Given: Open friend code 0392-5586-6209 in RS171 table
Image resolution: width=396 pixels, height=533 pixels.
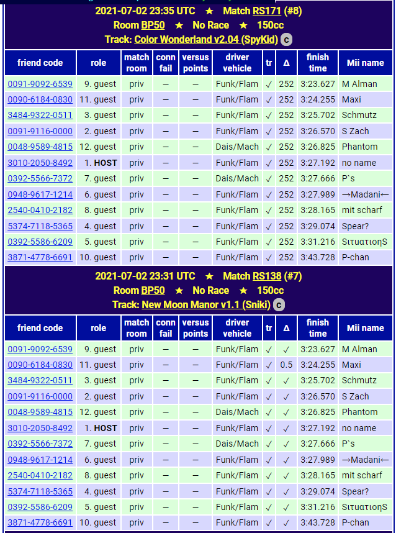Looking at the screenshot, I should pos(40,242).
